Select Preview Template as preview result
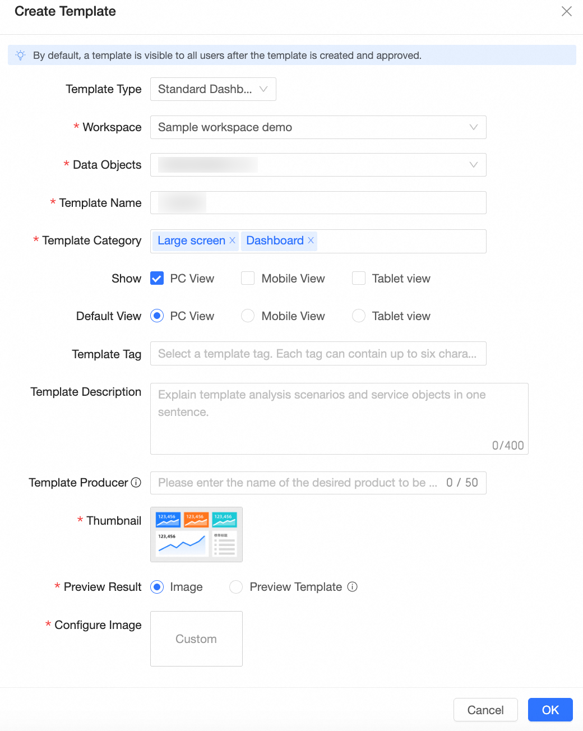The height and width of the screenshot is (731, 583). coord(236,587)
